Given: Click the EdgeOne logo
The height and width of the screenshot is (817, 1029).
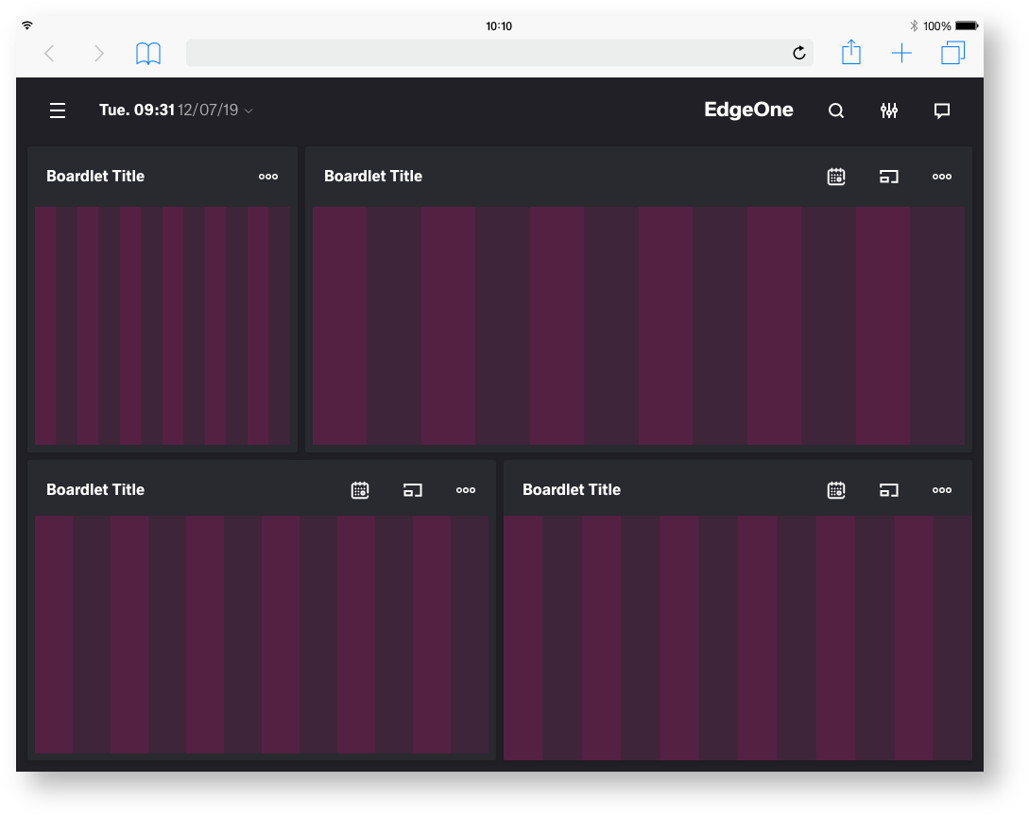Looking at the screenshot, I should coord(748,111).
